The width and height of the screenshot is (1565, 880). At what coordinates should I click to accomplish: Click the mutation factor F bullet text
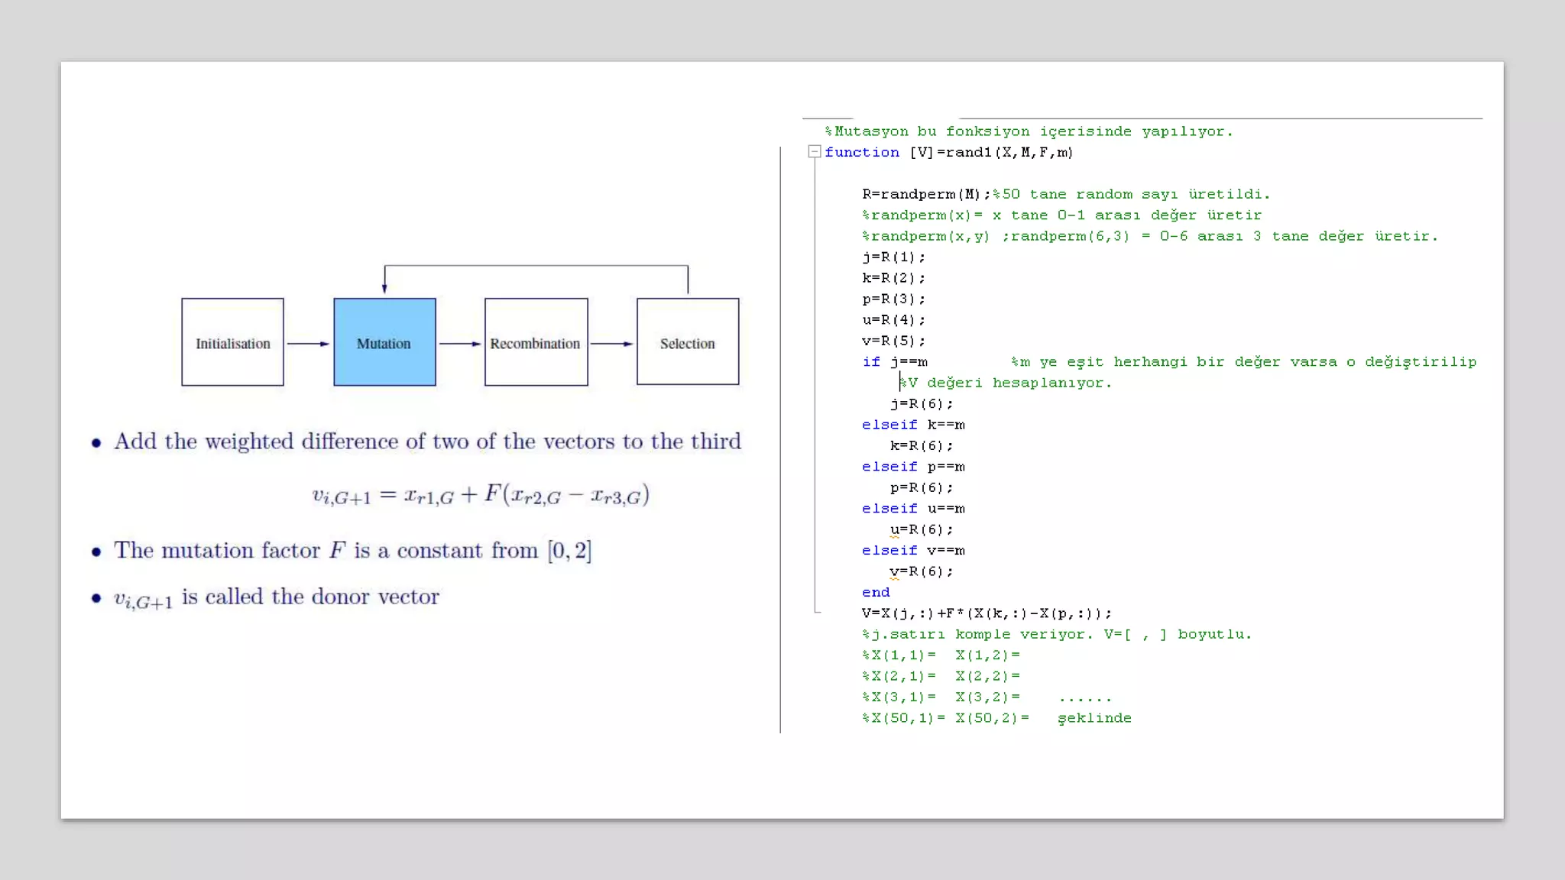pyautogui.click(x=352, y=551)
